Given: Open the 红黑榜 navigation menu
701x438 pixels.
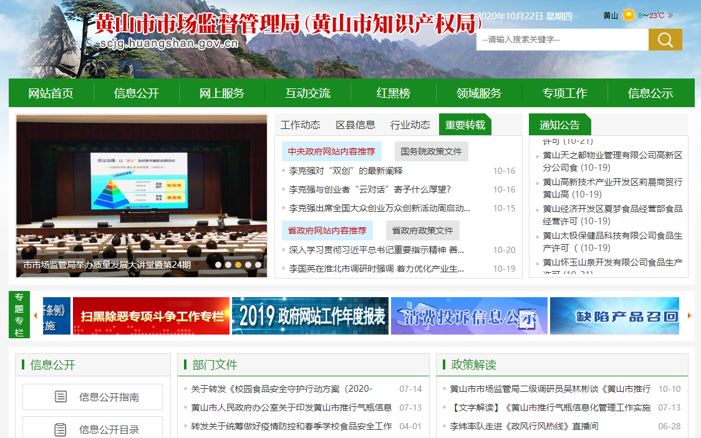Looking at the screenshot, I should 394,93.
